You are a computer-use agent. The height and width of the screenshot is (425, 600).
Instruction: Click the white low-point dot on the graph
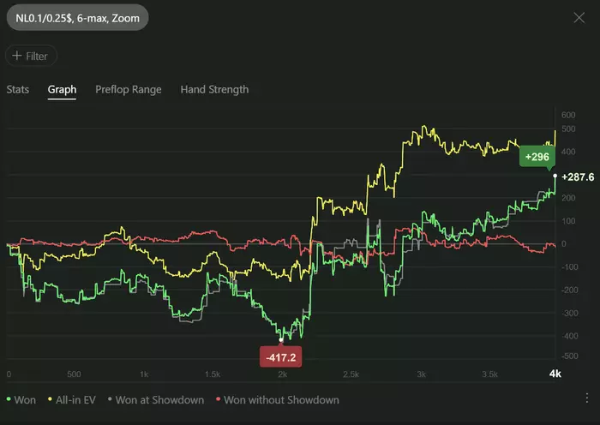[282, 339]
